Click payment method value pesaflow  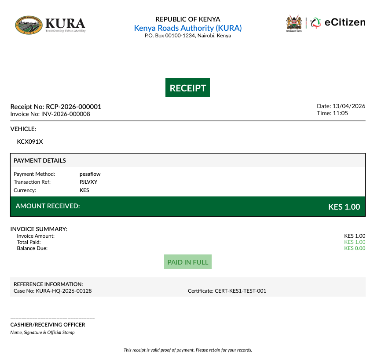tap(90, 174)
